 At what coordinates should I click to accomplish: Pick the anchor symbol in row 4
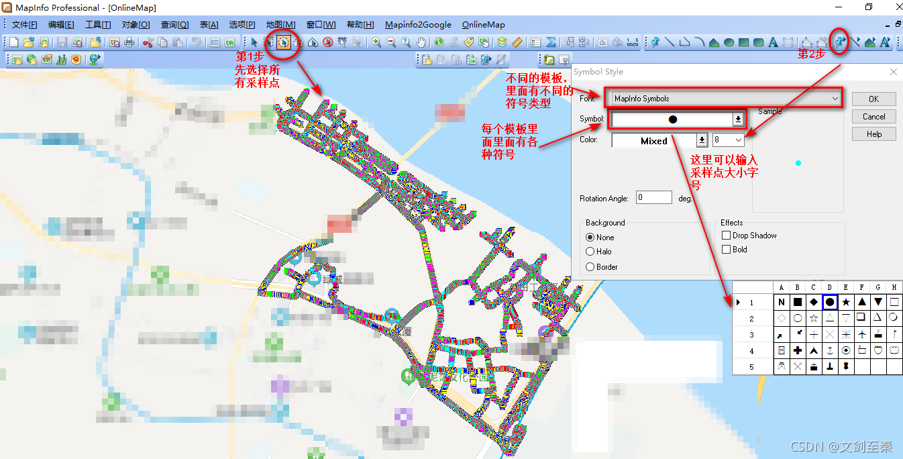[x=830, y=350]
